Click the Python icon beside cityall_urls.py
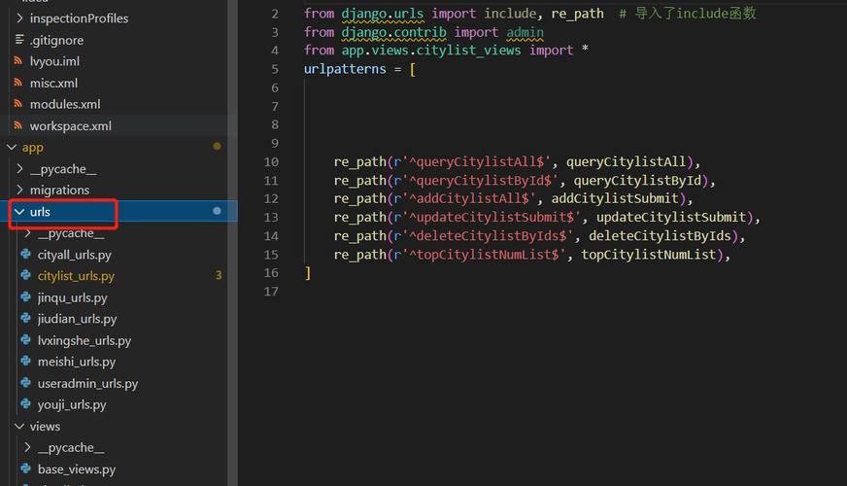Screen dimensions: 847x486 coord(27,255)
